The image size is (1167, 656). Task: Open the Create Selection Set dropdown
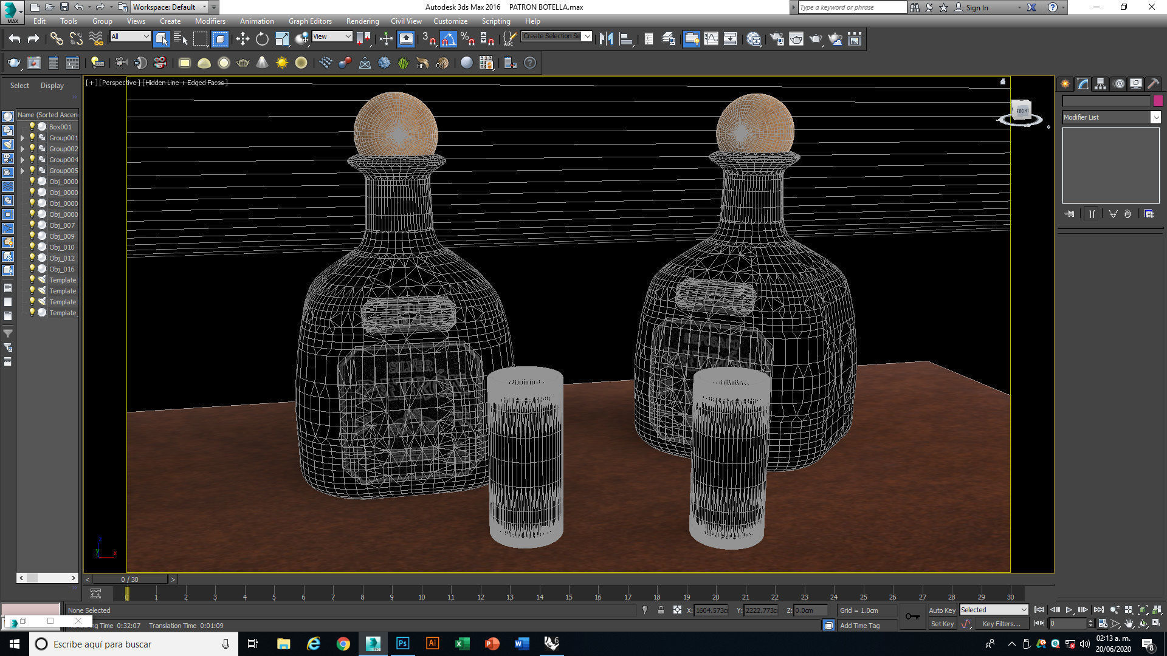[557, 36]
